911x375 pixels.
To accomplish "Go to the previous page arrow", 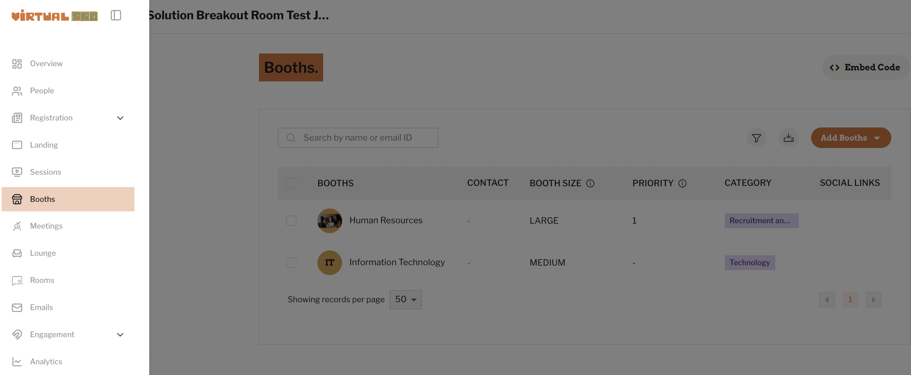I will pos(827,300).
